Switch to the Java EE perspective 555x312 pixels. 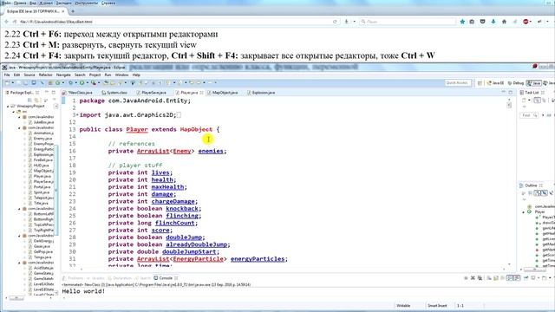495,83
